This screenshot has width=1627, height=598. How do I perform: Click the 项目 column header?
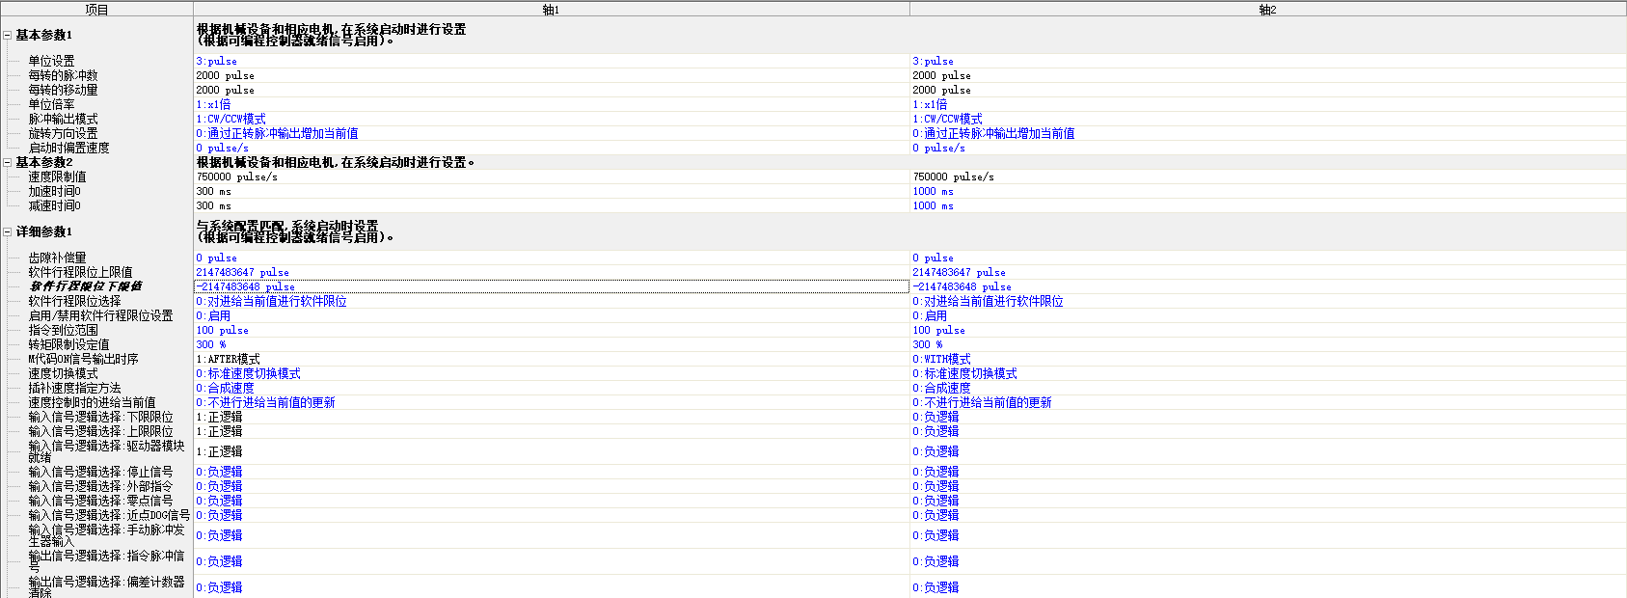pyautogui.click(x=96, y=10)
